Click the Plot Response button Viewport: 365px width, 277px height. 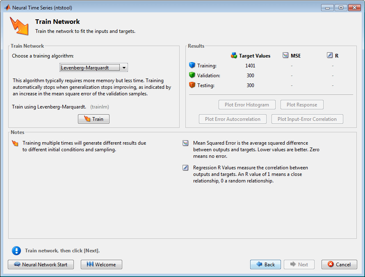[x=302, y=105]
